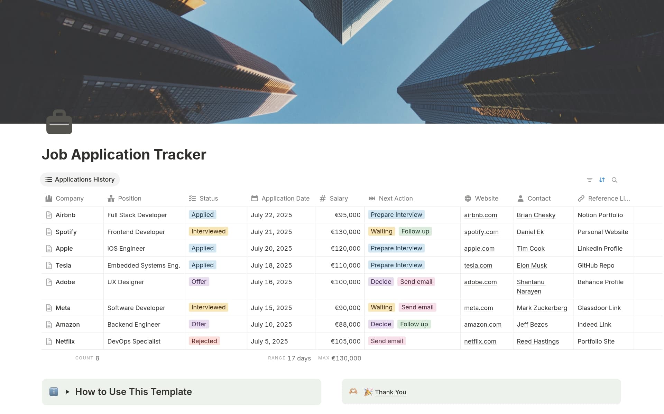This screenshot has width=664, height=414.
Task: Click the info icon in template callout
Action: pyautogui.click(x=54, y=392)
